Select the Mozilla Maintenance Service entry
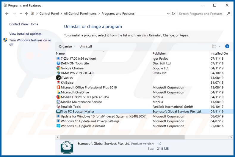 pyautogui.click(x=145, y=102)
